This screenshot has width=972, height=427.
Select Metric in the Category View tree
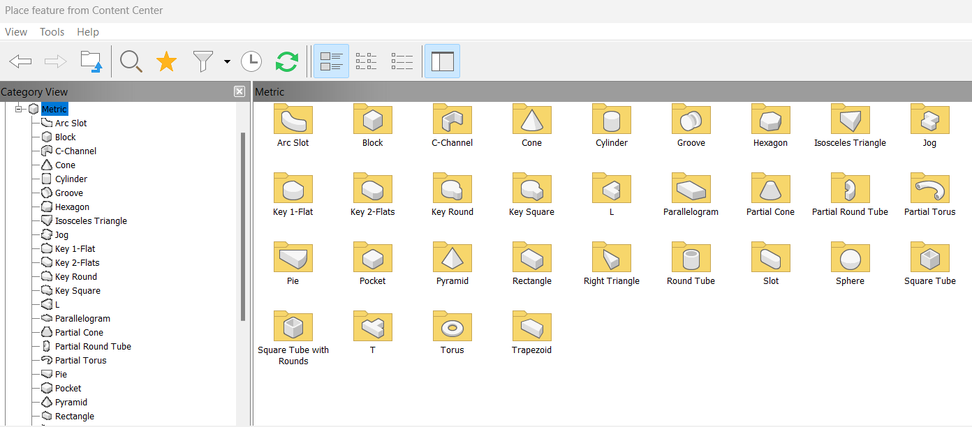[54, 109]
